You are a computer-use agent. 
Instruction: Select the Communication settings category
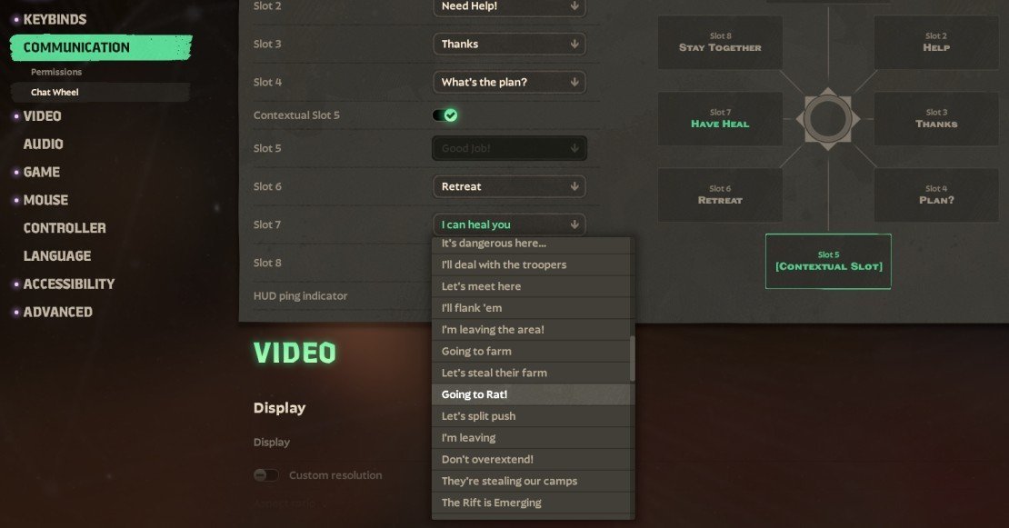coord(101,47)
